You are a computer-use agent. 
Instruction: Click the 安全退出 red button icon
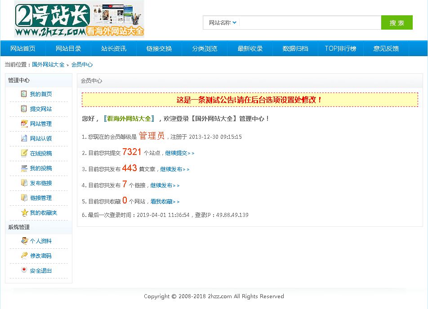click(24, 270)
